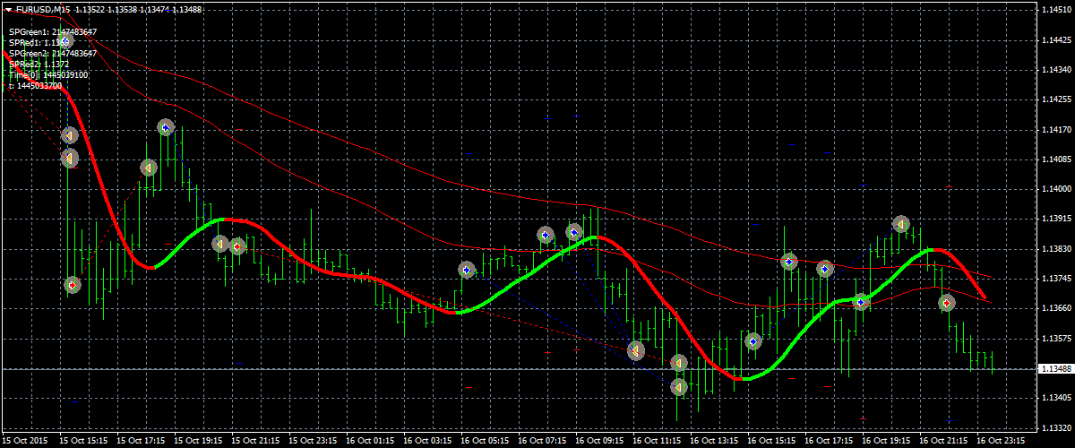Open the EURUSD,M15 chart title dropdown triangle
This screenshot has height=448, width=1075.
click(8, 8)
